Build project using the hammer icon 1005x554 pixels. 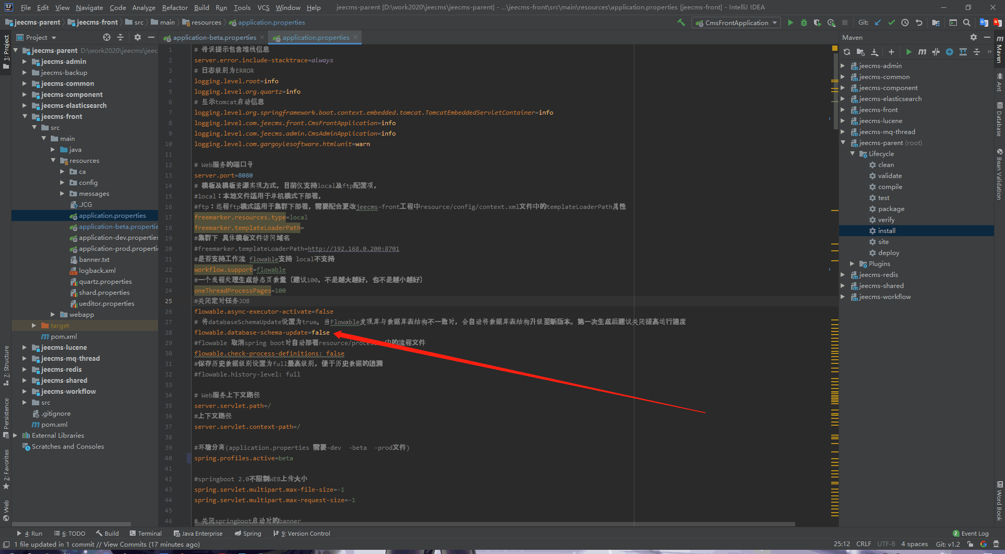[x=681, y=23]
